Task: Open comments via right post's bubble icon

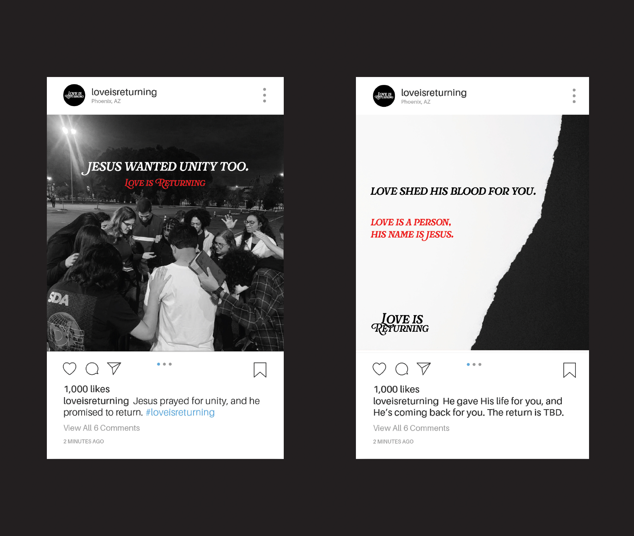Action: [402, 369]
